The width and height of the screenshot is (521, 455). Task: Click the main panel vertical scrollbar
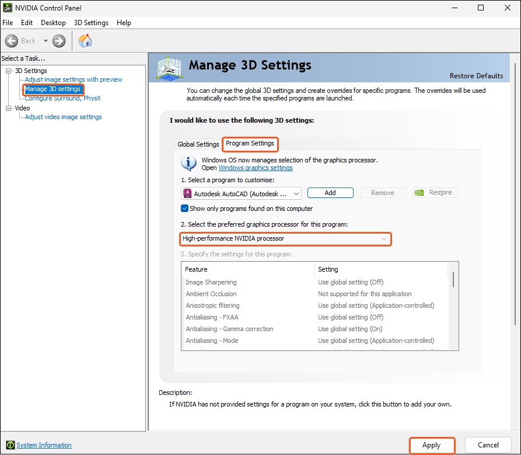[515, 193]
